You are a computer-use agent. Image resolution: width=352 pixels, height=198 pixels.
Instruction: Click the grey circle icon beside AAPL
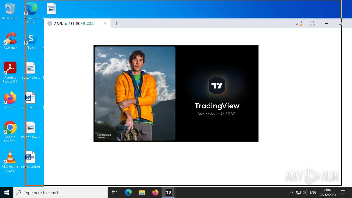tap(50, 24)
